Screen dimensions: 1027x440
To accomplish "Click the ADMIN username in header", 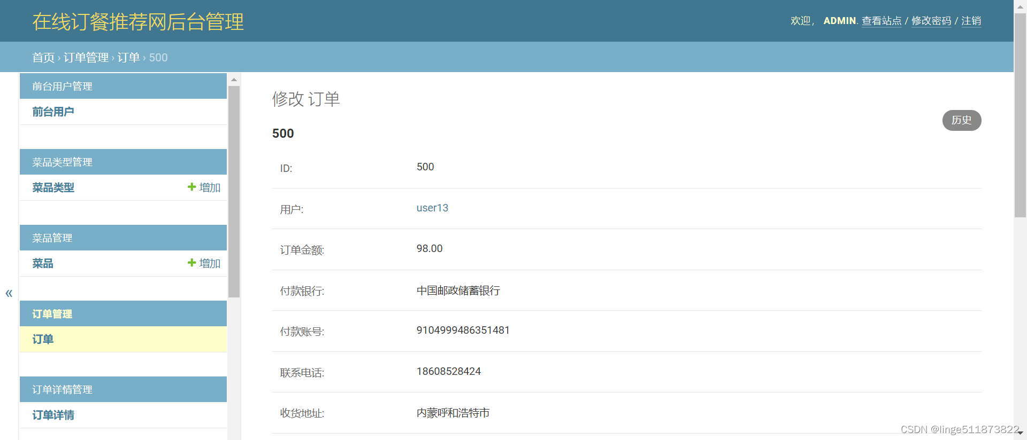I will pyautogui.click(x=840, y=21).
